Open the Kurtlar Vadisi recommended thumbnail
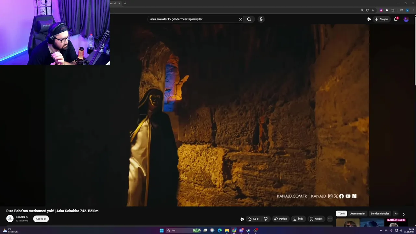 (x=396, y=222)
